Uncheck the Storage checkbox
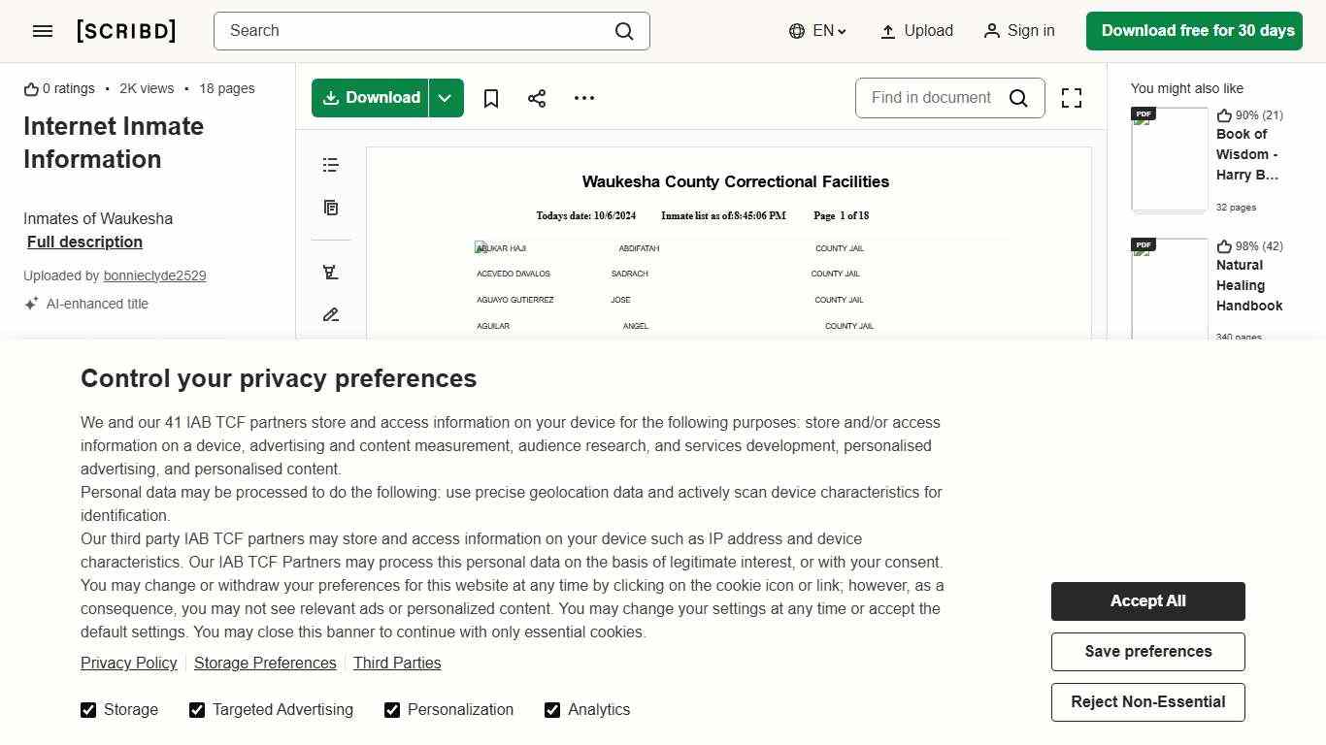 [x=88, y=710]
